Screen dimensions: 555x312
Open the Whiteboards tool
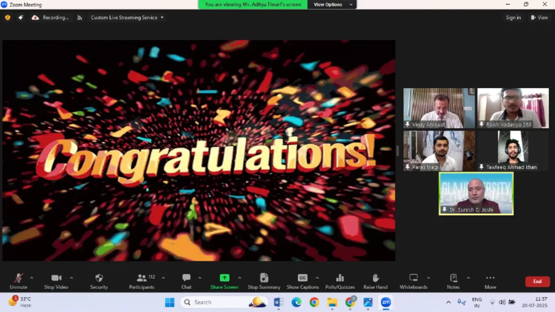[x=413, y=278]
